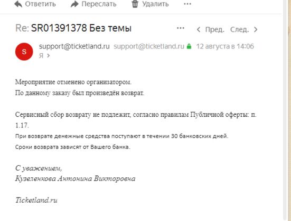This screenshot has height=221, width=291.
Task: Click the green lock security icon
Action: pyautogui.click(x=189, y=46)
